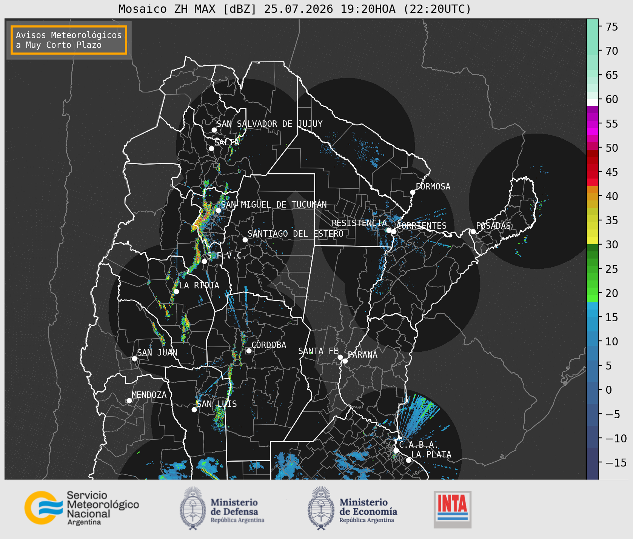Click the CÓRDOBA label text
Viewport: 633px width, 539px height.
[269, 345]
